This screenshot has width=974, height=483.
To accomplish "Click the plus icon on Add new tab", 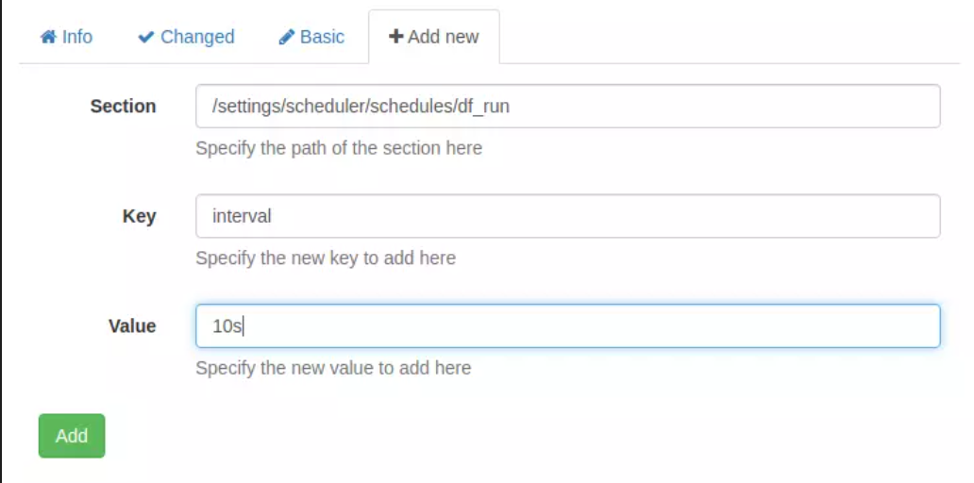I will [x=396, y=37].
